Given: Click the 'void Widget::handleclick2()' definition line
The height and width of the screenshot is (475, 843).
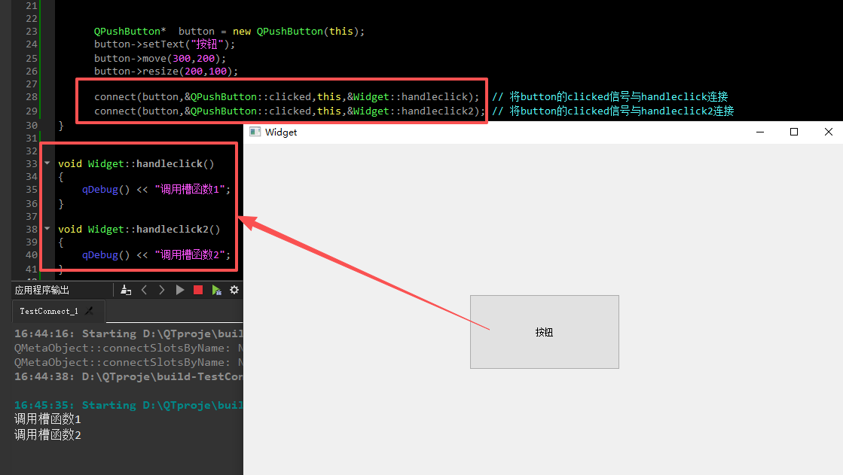Looking at the screenshot, I should (x=139, y=230).
